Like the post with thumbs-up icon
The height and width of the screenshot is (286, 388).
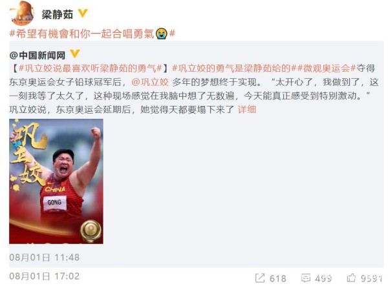[x=351, y=278]
